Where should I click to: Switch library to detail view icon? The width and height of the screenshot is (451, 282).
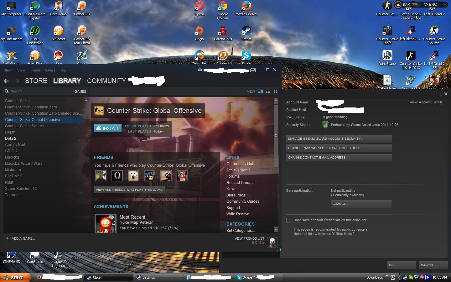260,91
